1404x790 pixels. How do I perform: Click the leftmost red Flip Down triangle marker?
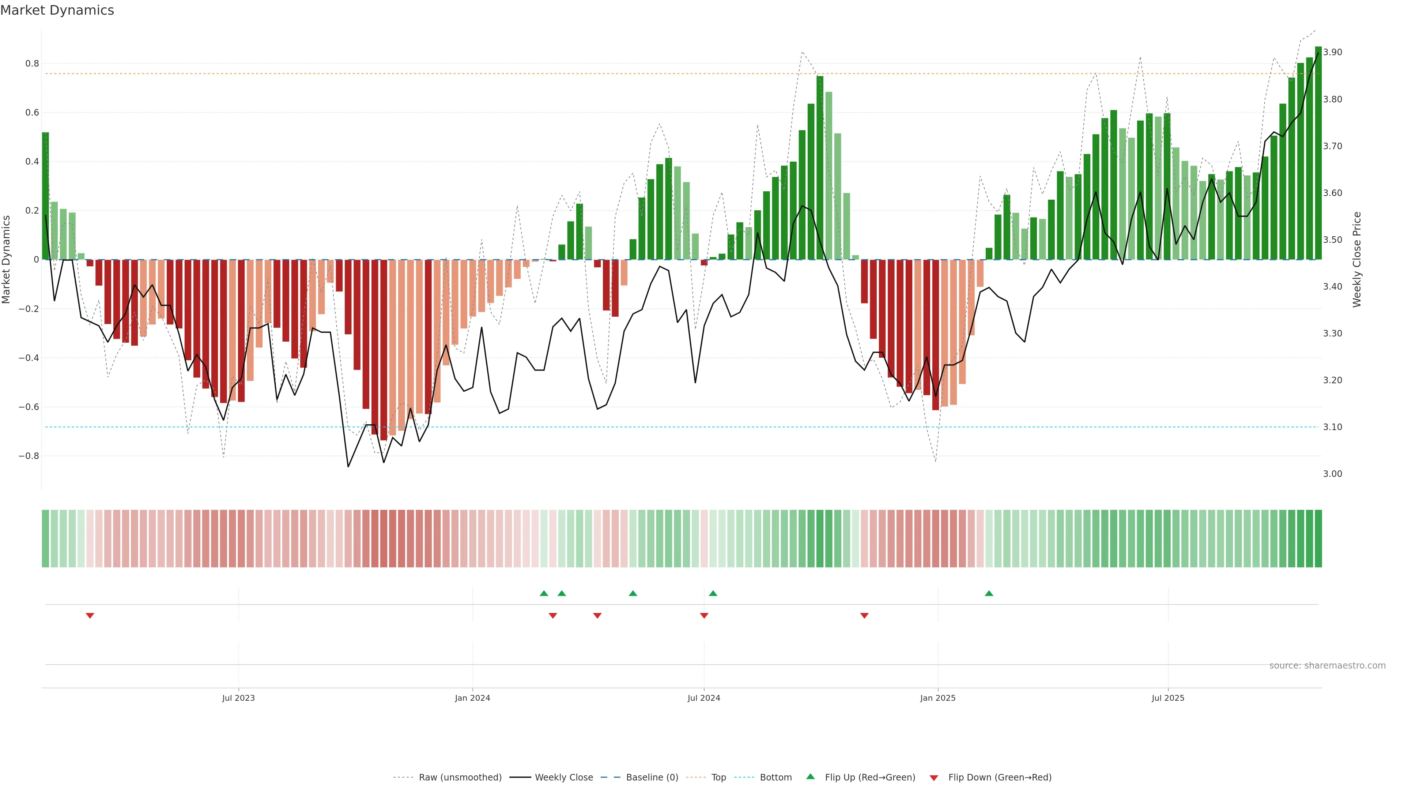tap(90, 616)
